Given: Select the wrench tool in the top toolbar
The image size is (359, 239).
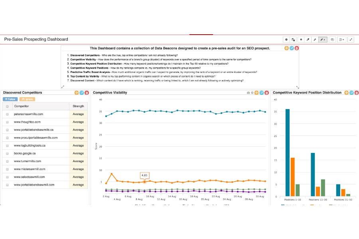Looking at the screenshot, I should click(315, 39).
